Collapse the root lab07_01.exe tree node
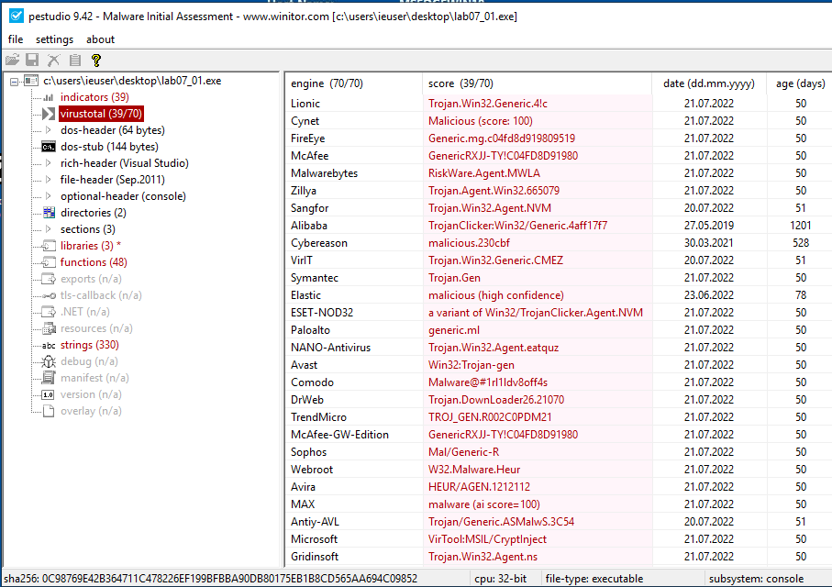832x587 pixels. [x=15, y=82]
